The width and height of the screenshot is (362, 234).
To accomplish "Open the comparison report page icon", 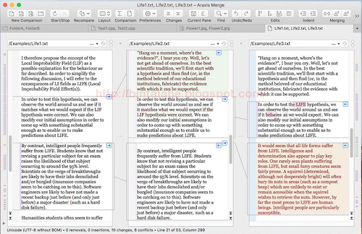I will click(130, 14).
